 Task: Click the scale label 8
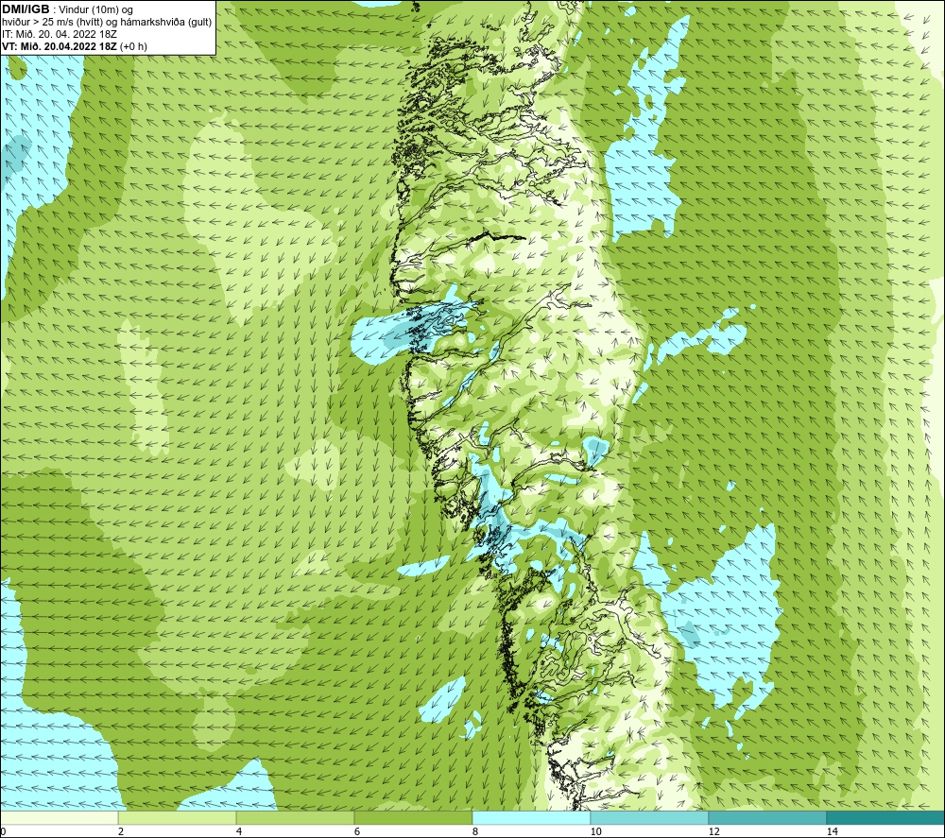click(x=475, y=831)
